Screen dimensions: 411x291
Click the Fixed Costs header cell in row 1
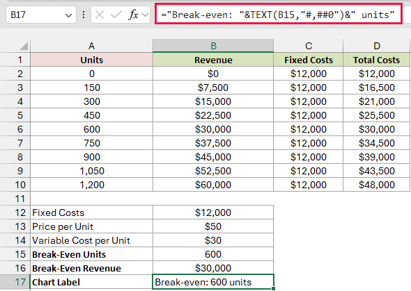(x=308, y=60)
